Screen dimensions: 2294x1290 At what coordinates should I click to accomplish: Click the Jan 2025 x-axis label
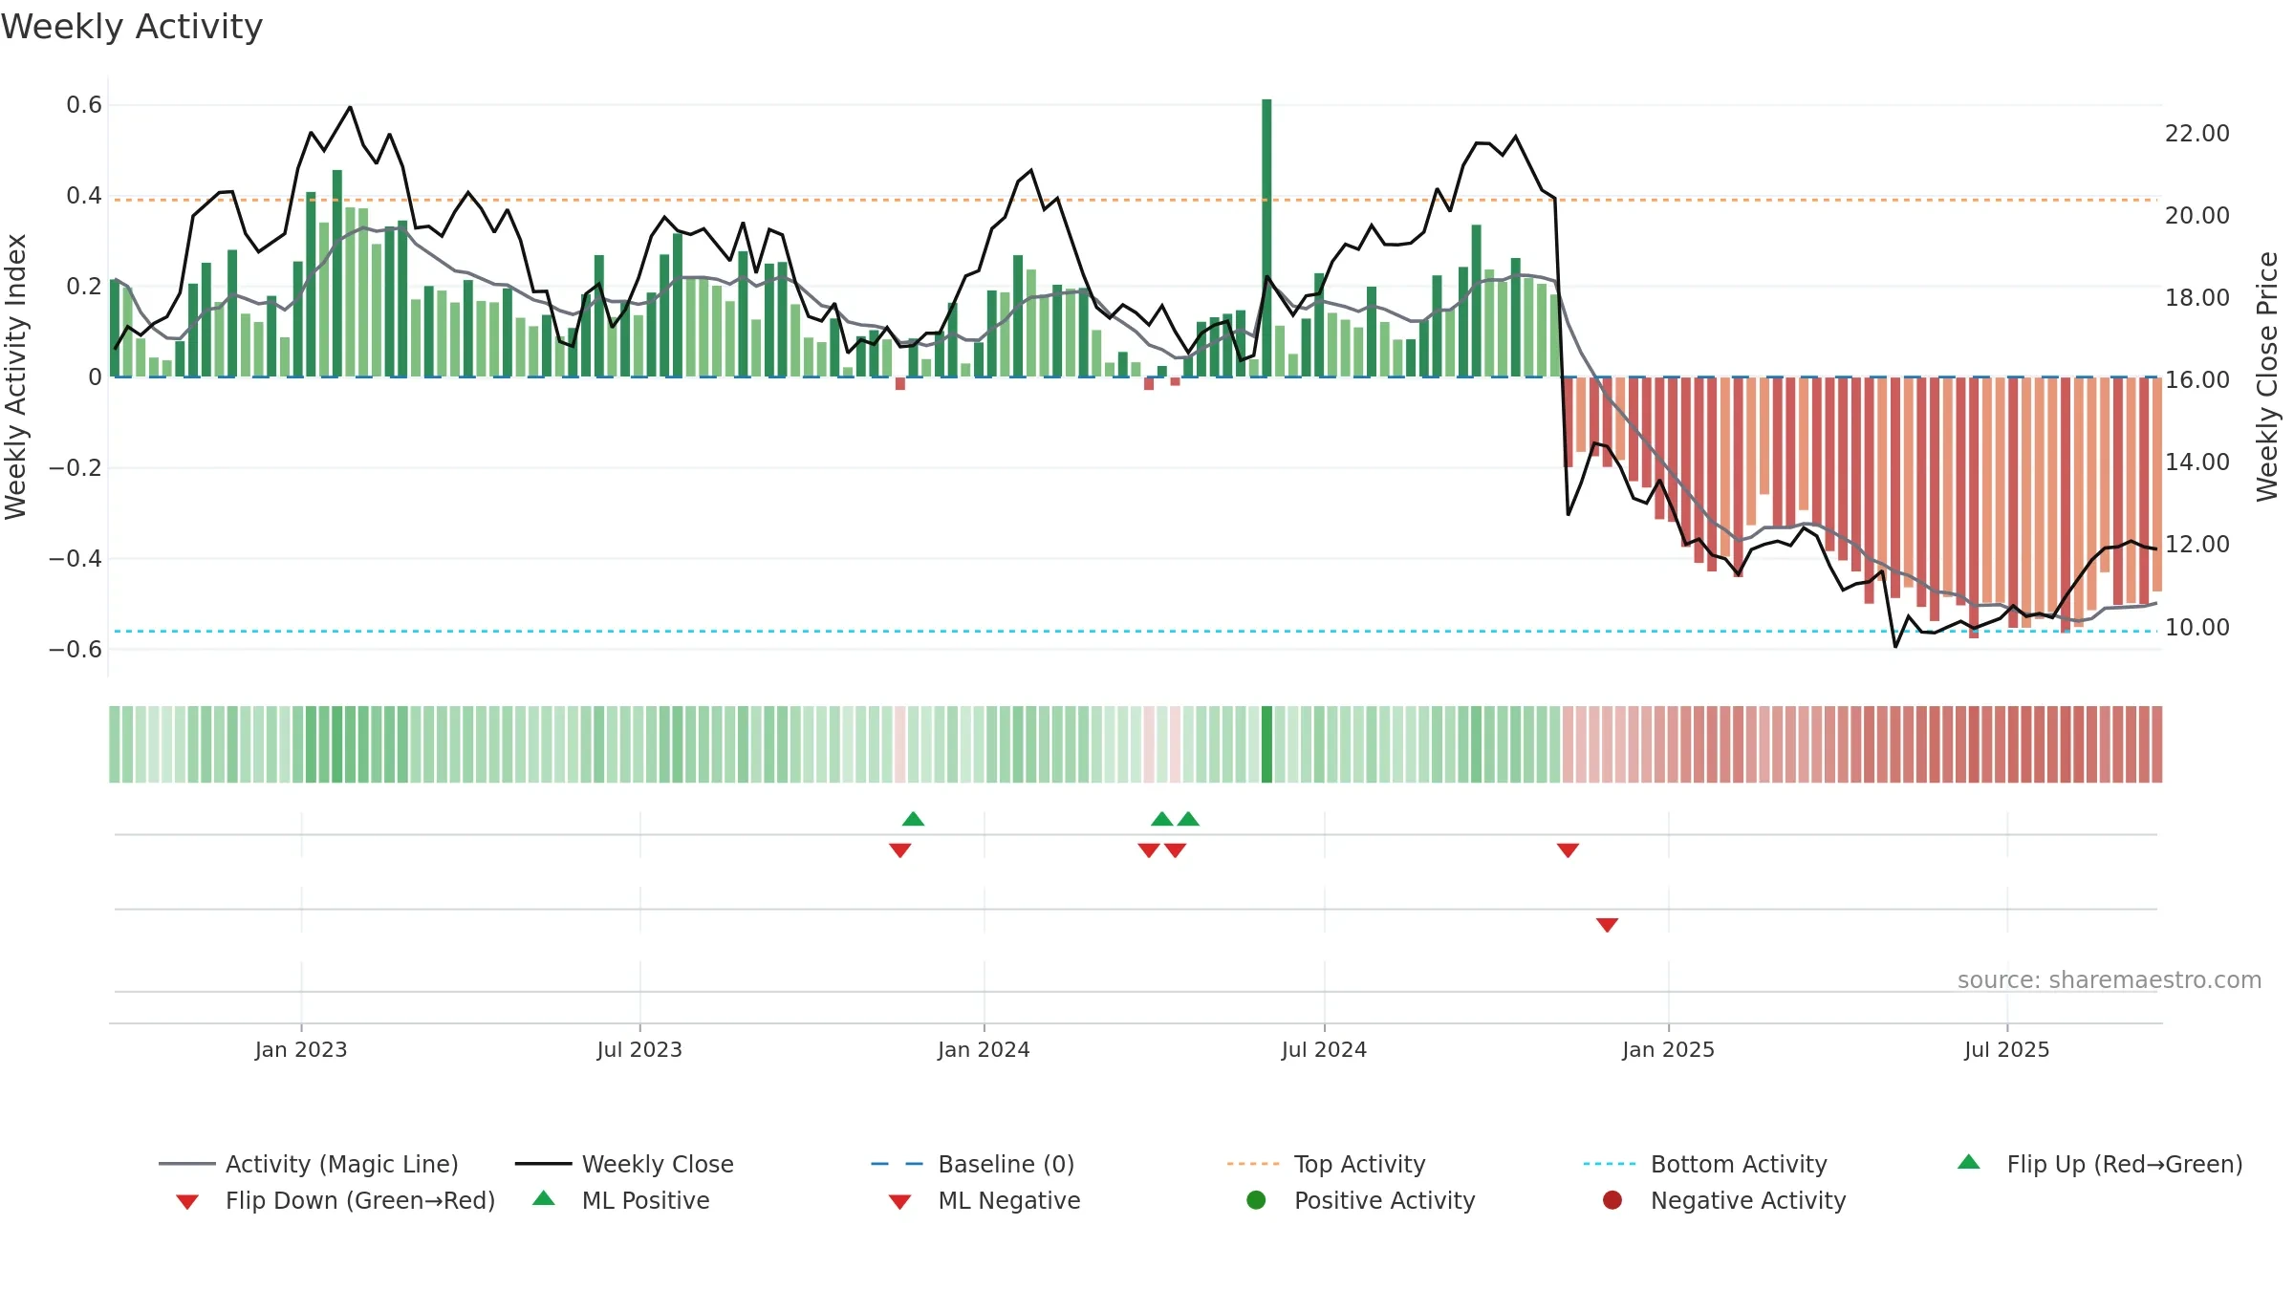coord(1668,1049)
